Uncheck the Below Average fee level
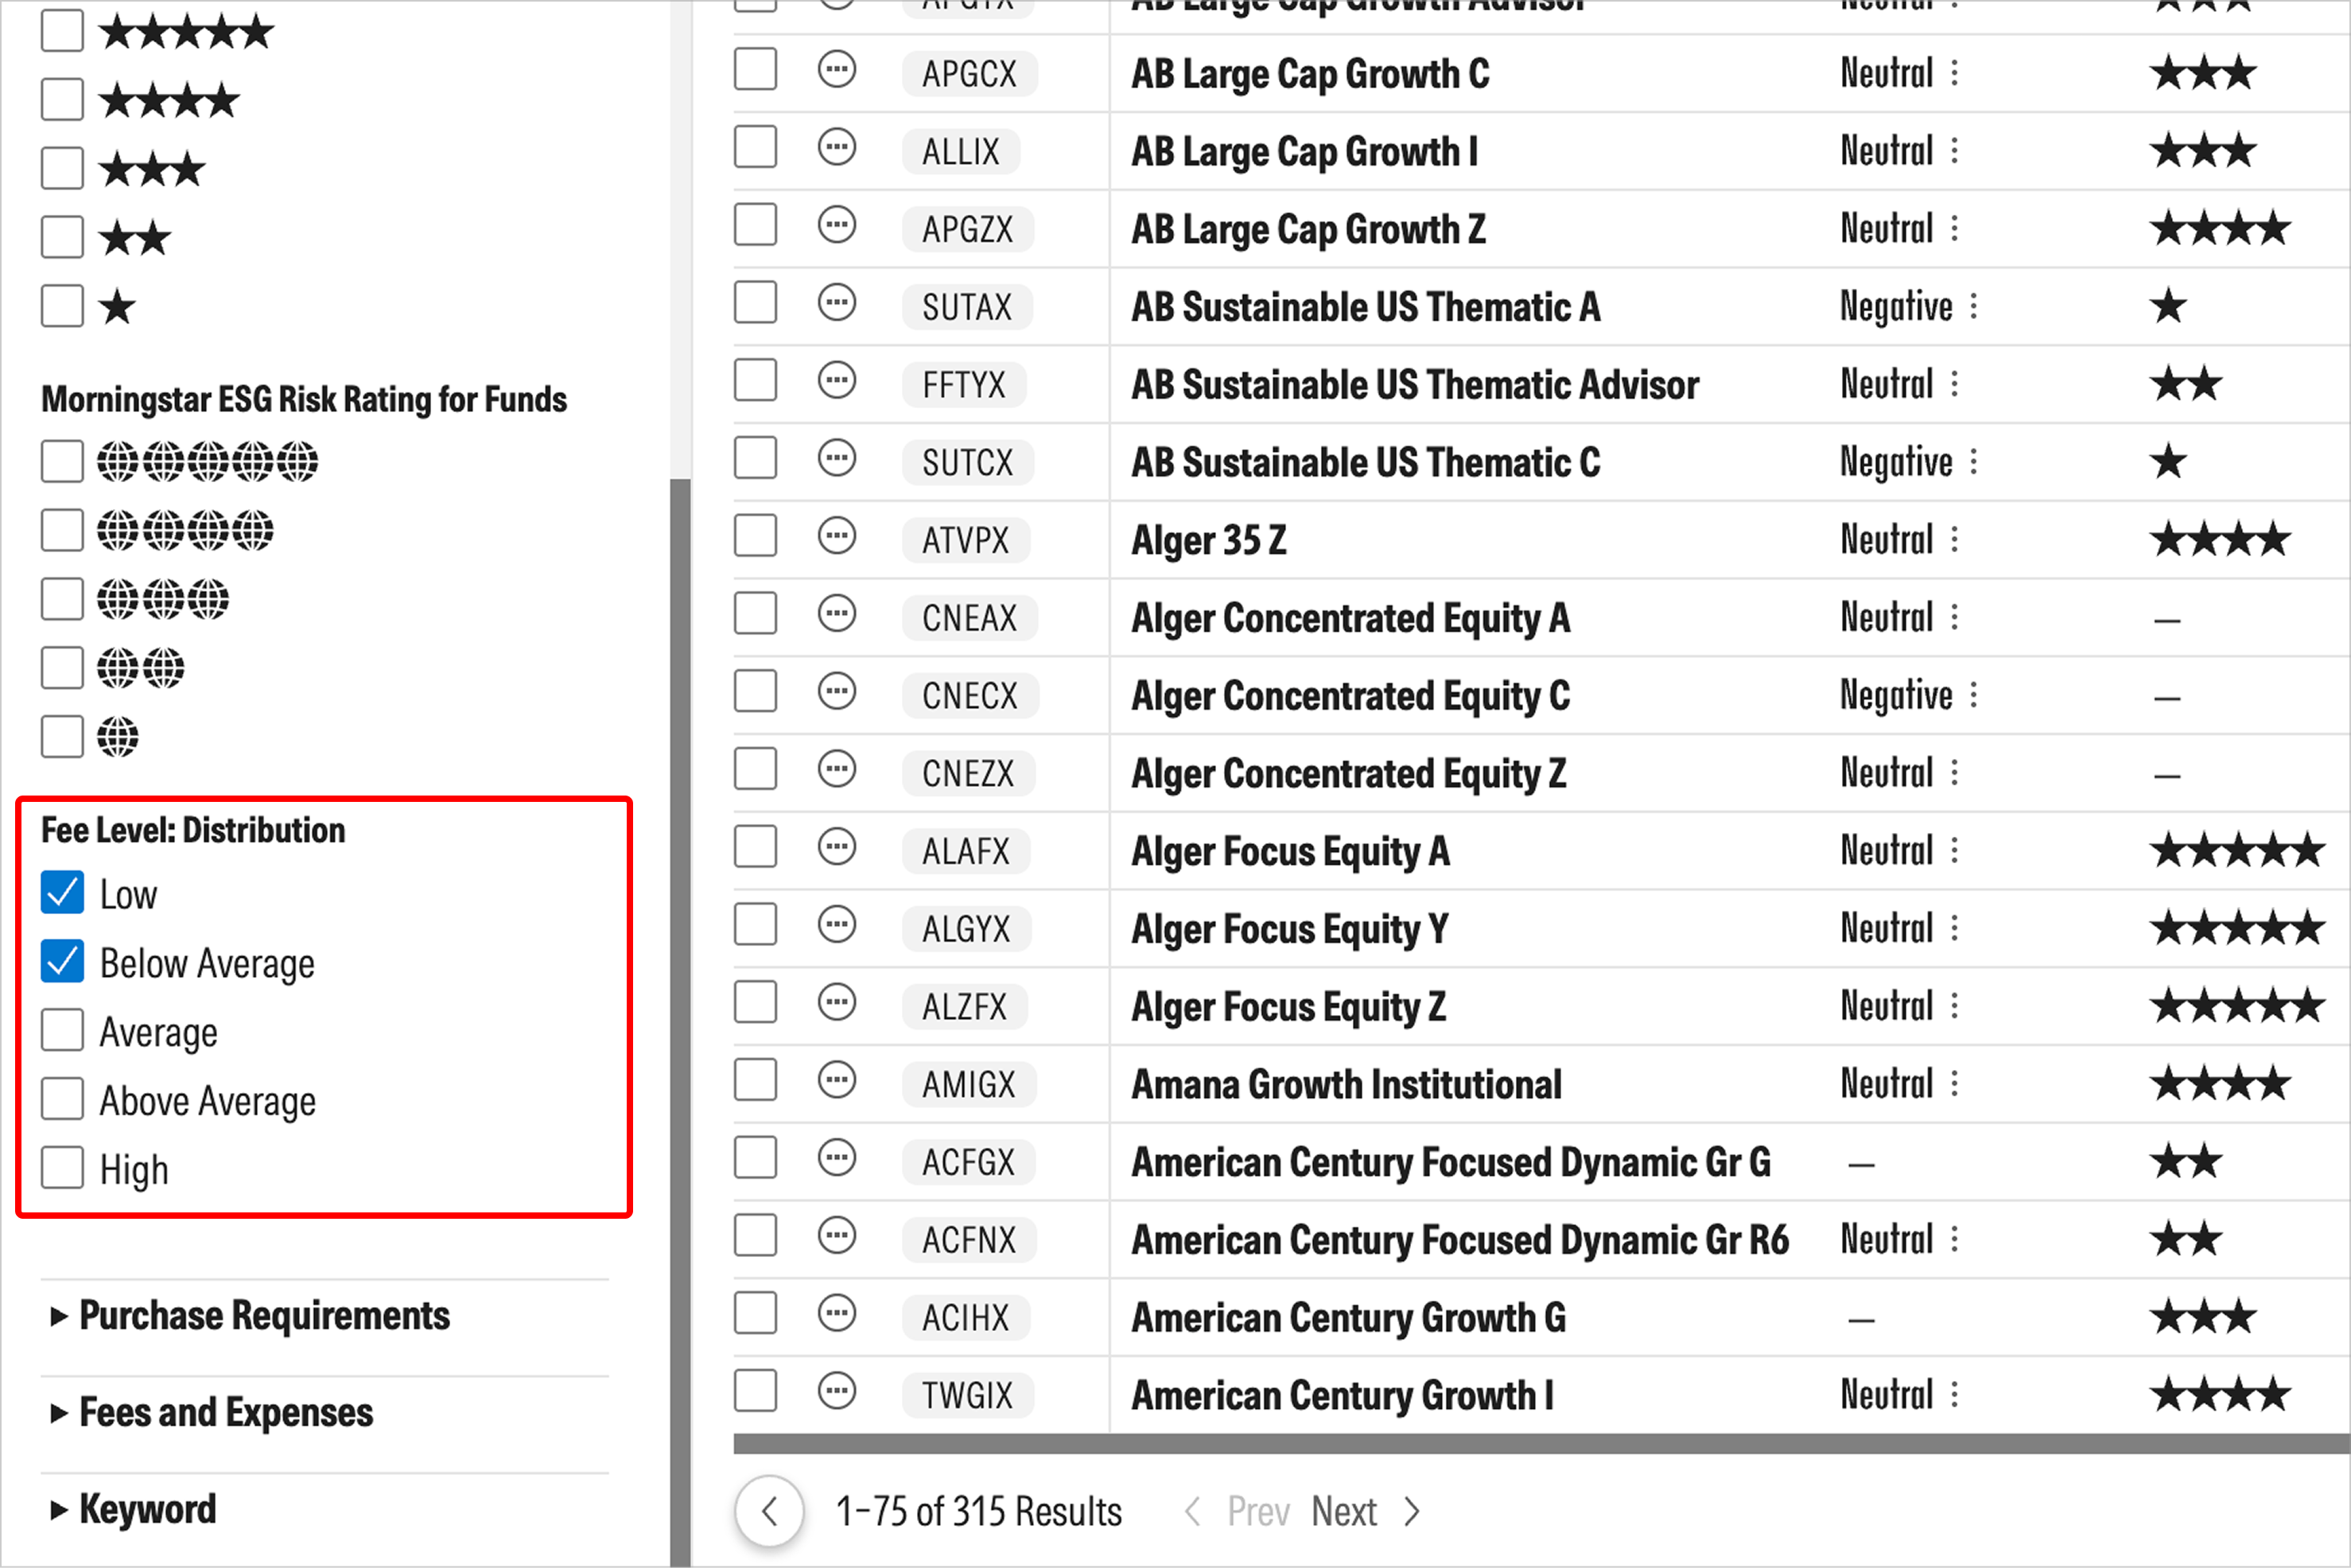This screenshot has height=1568, width=2351. click(62, 962)
